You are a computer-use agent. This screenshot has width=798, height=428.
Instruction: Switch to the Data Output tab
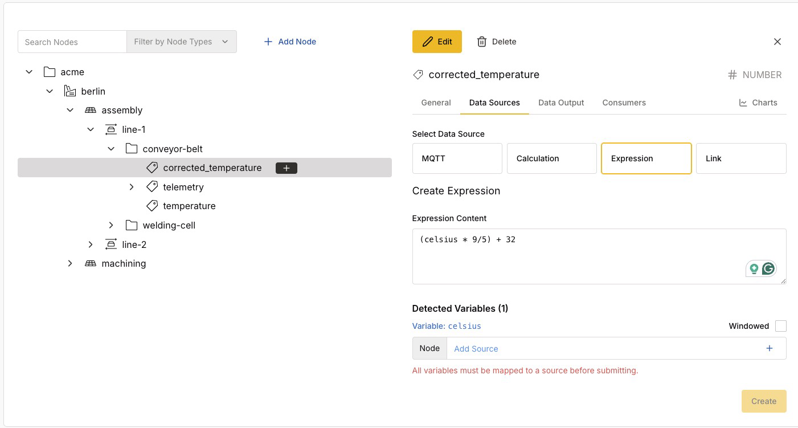tap(561, 103)
